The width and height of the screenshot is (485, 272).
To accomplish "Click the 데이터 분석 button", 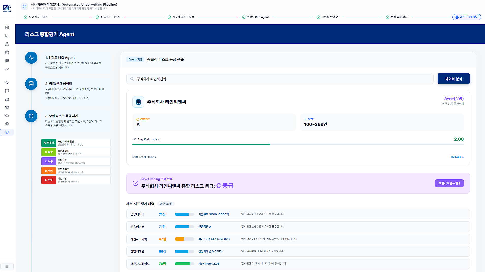I will [x=454, y=79].
